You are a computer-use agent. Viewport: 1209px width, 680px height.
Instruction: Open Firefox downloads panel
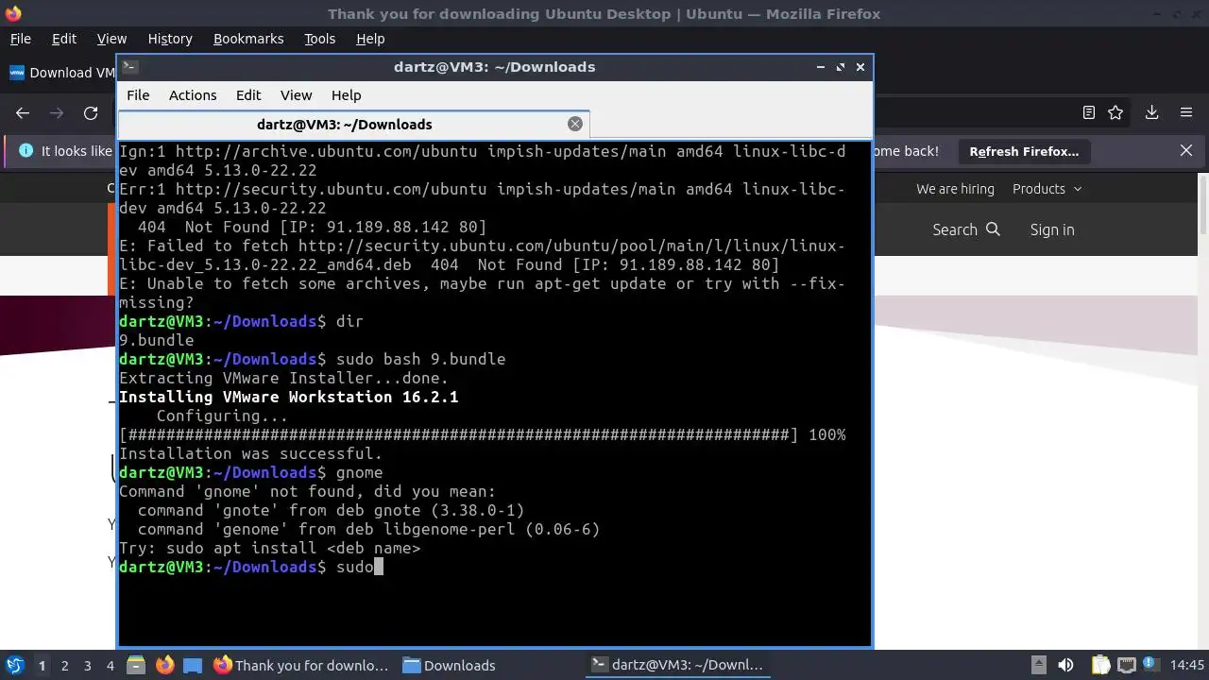[1151, 112]
